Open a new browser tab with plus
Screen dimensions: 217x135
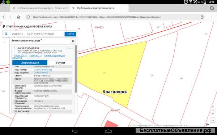pos(134,8)
